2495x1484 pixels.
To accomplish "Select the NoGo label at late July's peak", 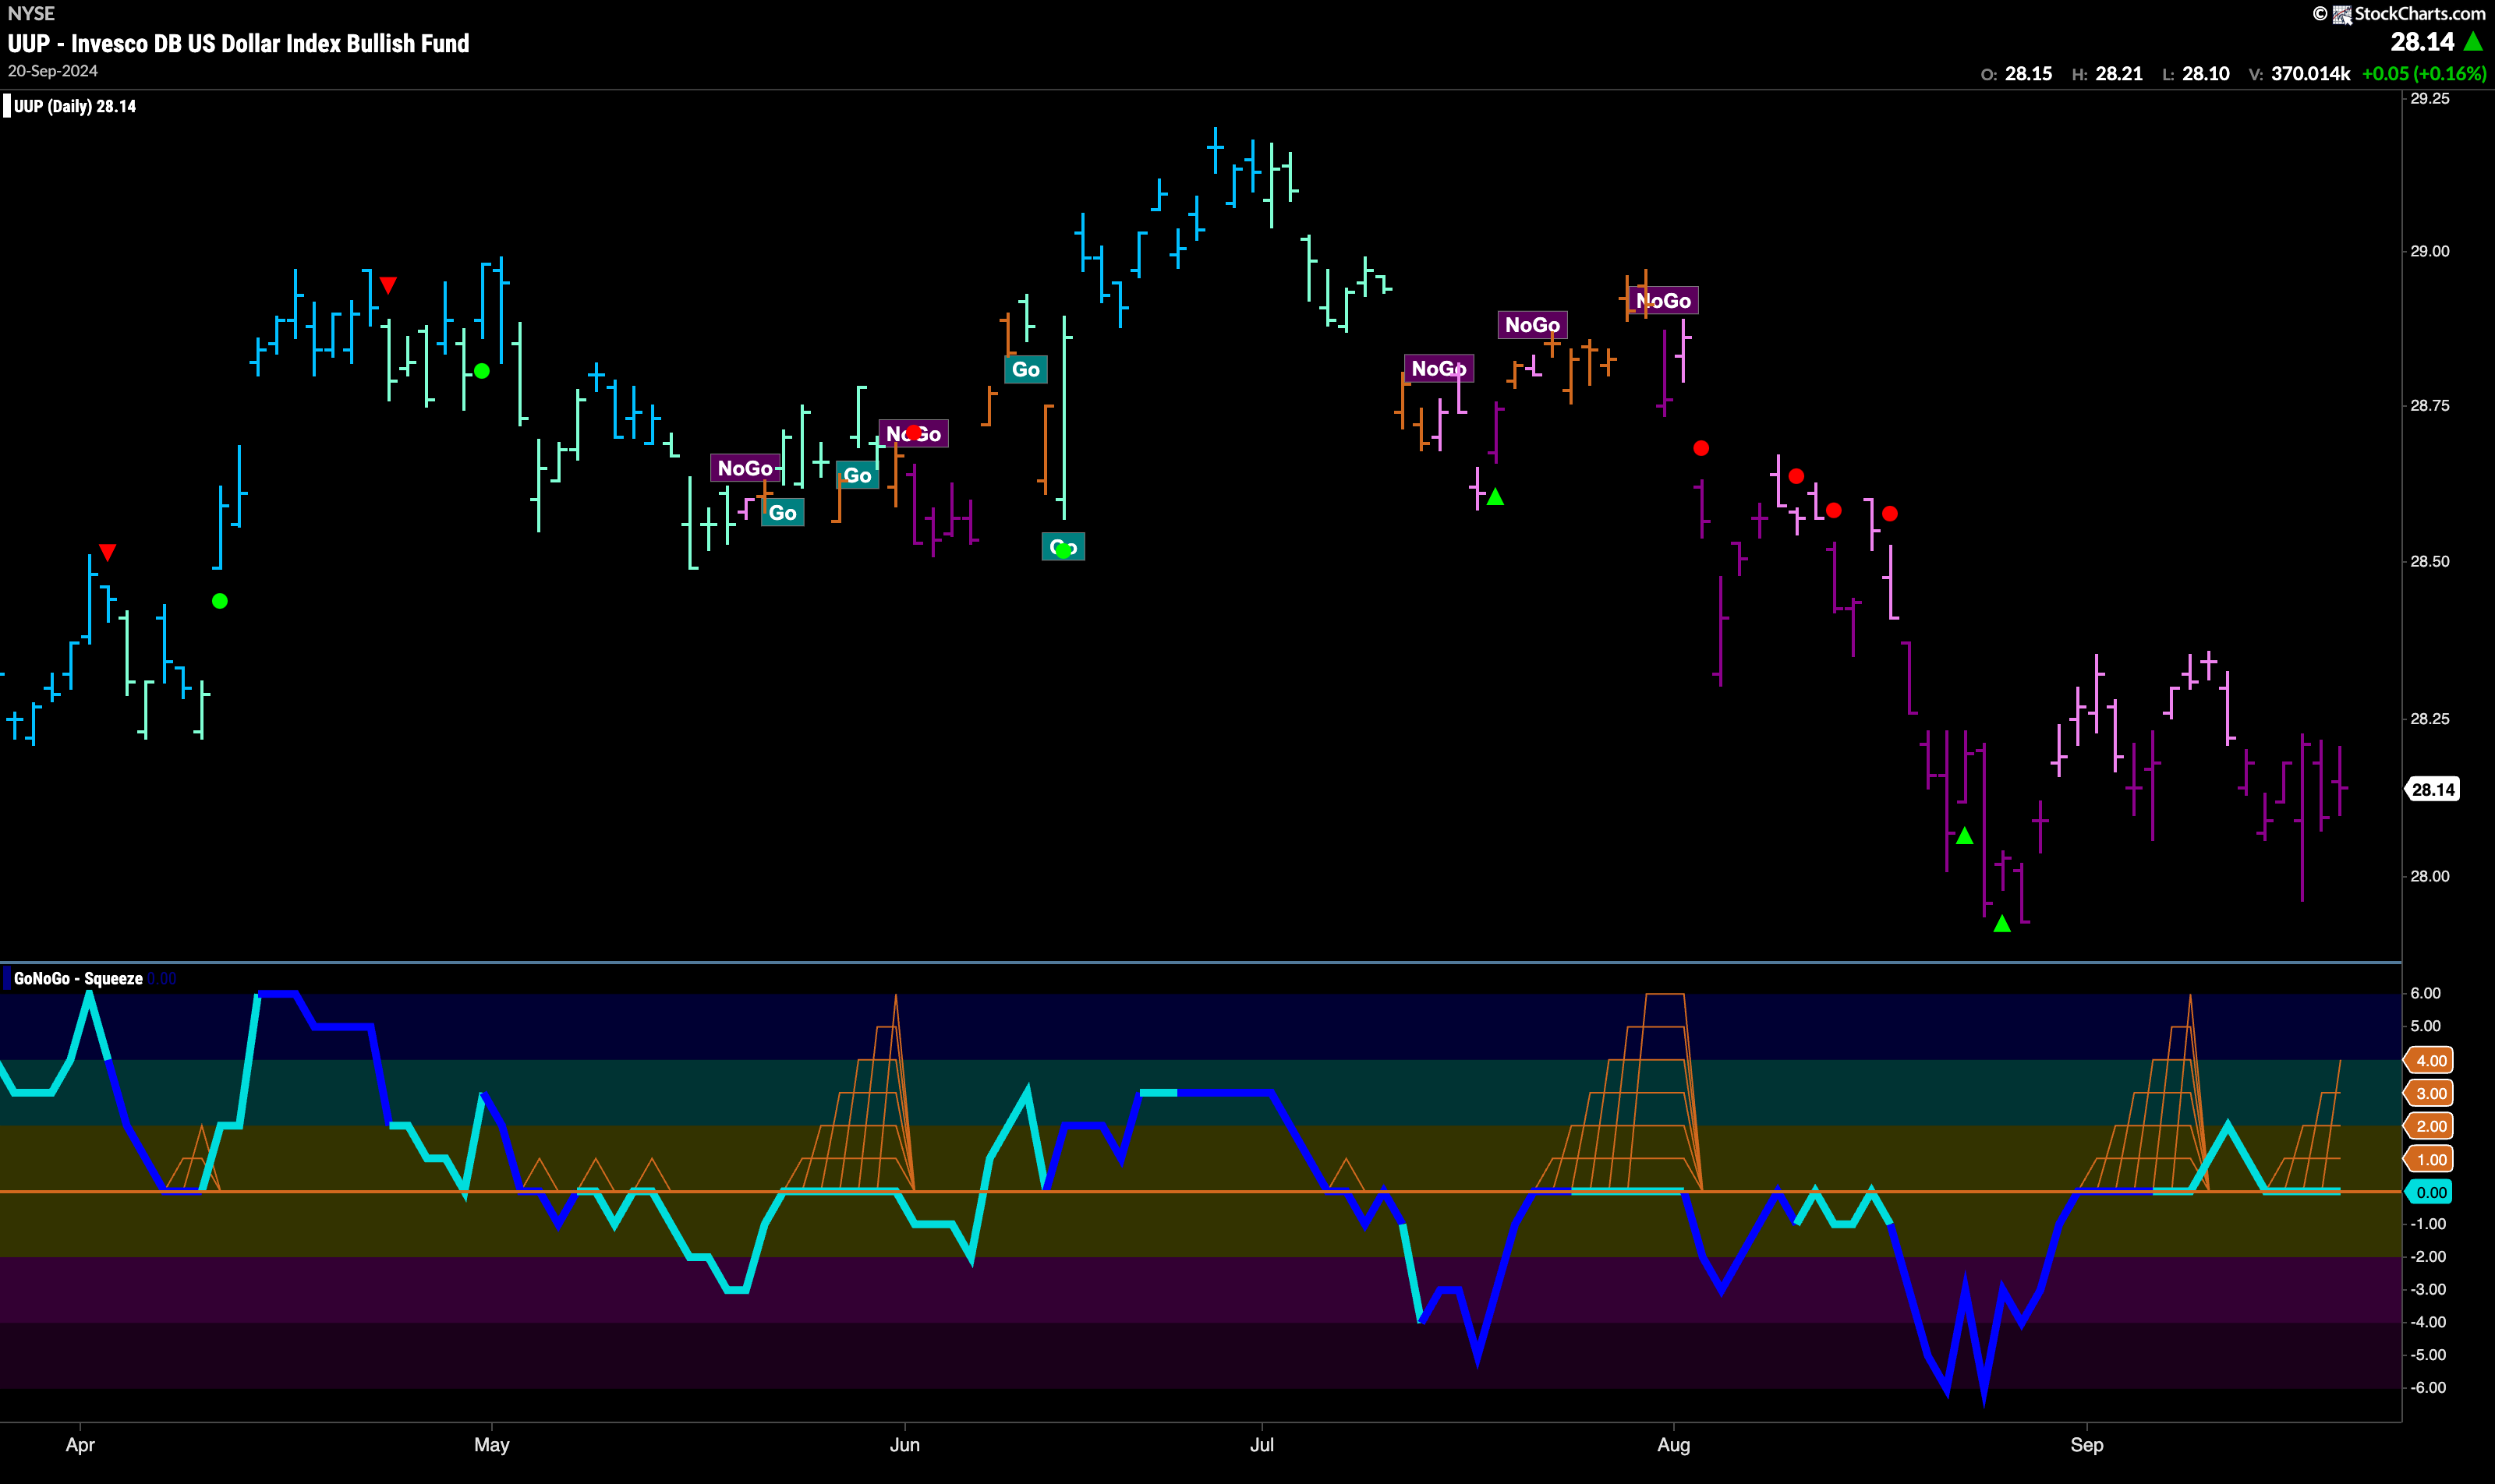I will click(x=1664, y=300).
